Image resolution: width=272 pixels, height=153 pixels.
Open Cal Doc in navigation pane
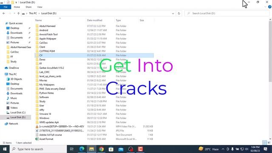coord(14,52)
